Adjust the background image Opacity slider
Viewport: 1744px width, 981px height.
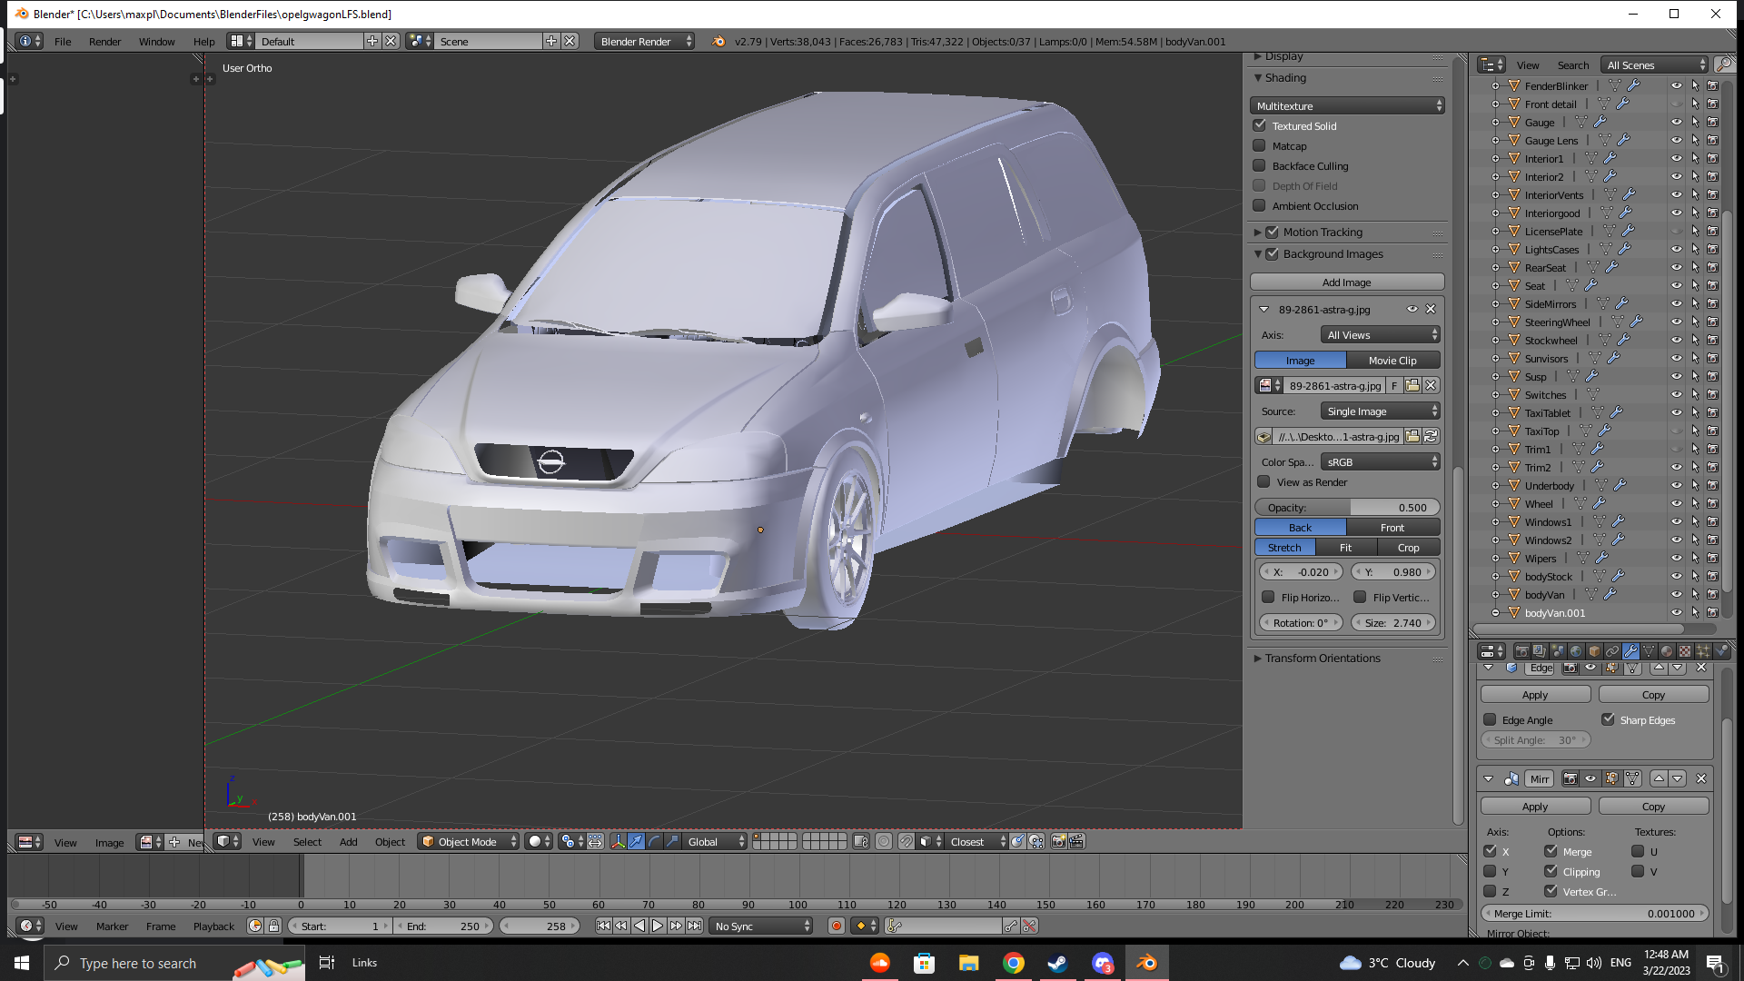pyautogui.click(x=1347, y=508)
